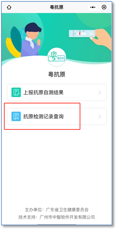Click 主办单位 广东省卫生健康委员会 text

click(x=57, y=209)
